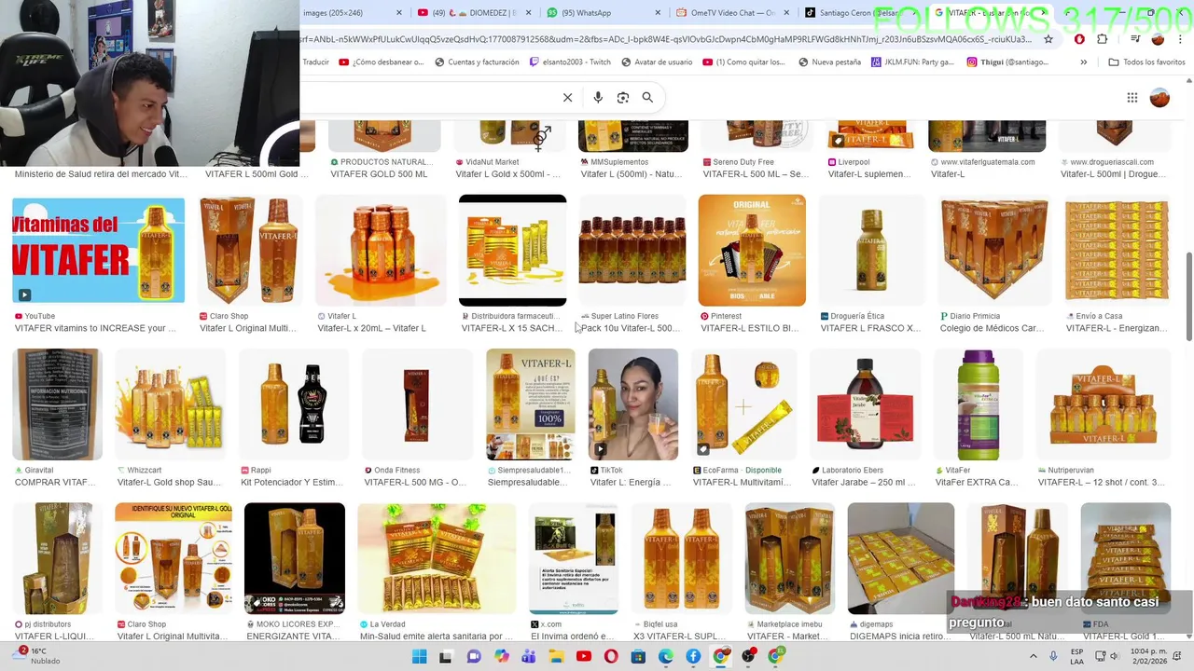Screen dimensions: 1194x671
Task: Clear the Google search box text
Action: [567, 97]
